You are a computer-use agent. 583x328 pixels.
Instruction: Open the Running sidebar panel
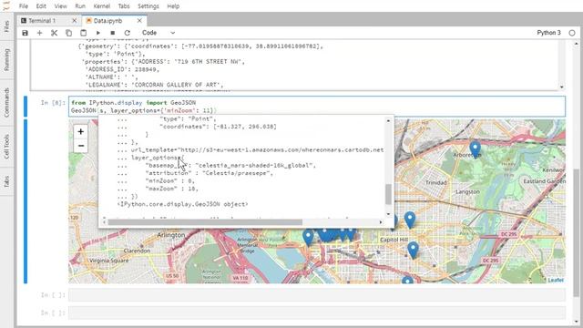coord(6,59)
